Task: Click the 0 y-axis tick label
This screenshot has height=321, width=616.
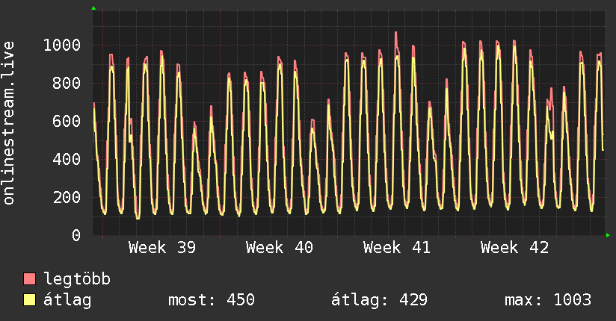Action: [76, 235]
